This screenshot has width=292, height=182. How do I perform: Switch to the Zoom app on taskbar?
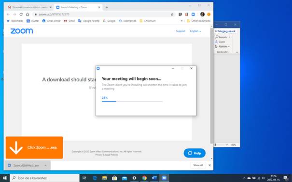coord(164,178)
